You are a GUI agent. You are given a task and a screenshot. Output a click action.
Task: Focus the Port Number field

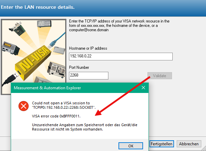tap(89, 75)
